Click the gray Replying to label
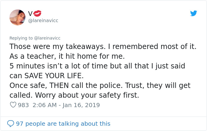 click(x=21, y=38)
